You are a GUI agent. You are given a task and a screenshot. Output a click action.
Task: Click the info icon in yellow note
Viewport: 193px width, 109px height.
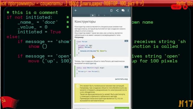click(x=78, y=86)
